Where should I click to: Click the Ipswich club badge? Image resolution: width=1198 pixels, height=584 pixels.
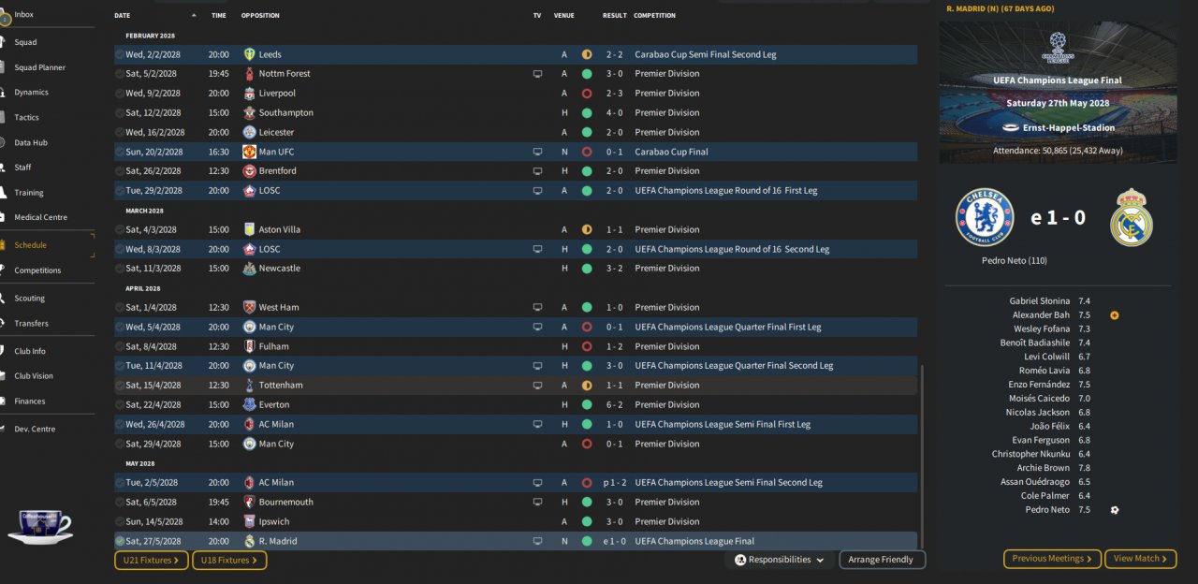pyautogui.click(x=249, y=522)
